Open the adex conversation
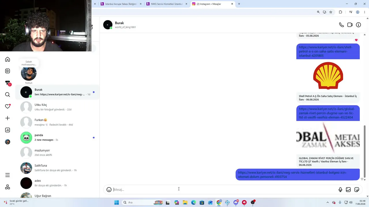The height and width of the screenshot is (207, 369). coord(57,183)
